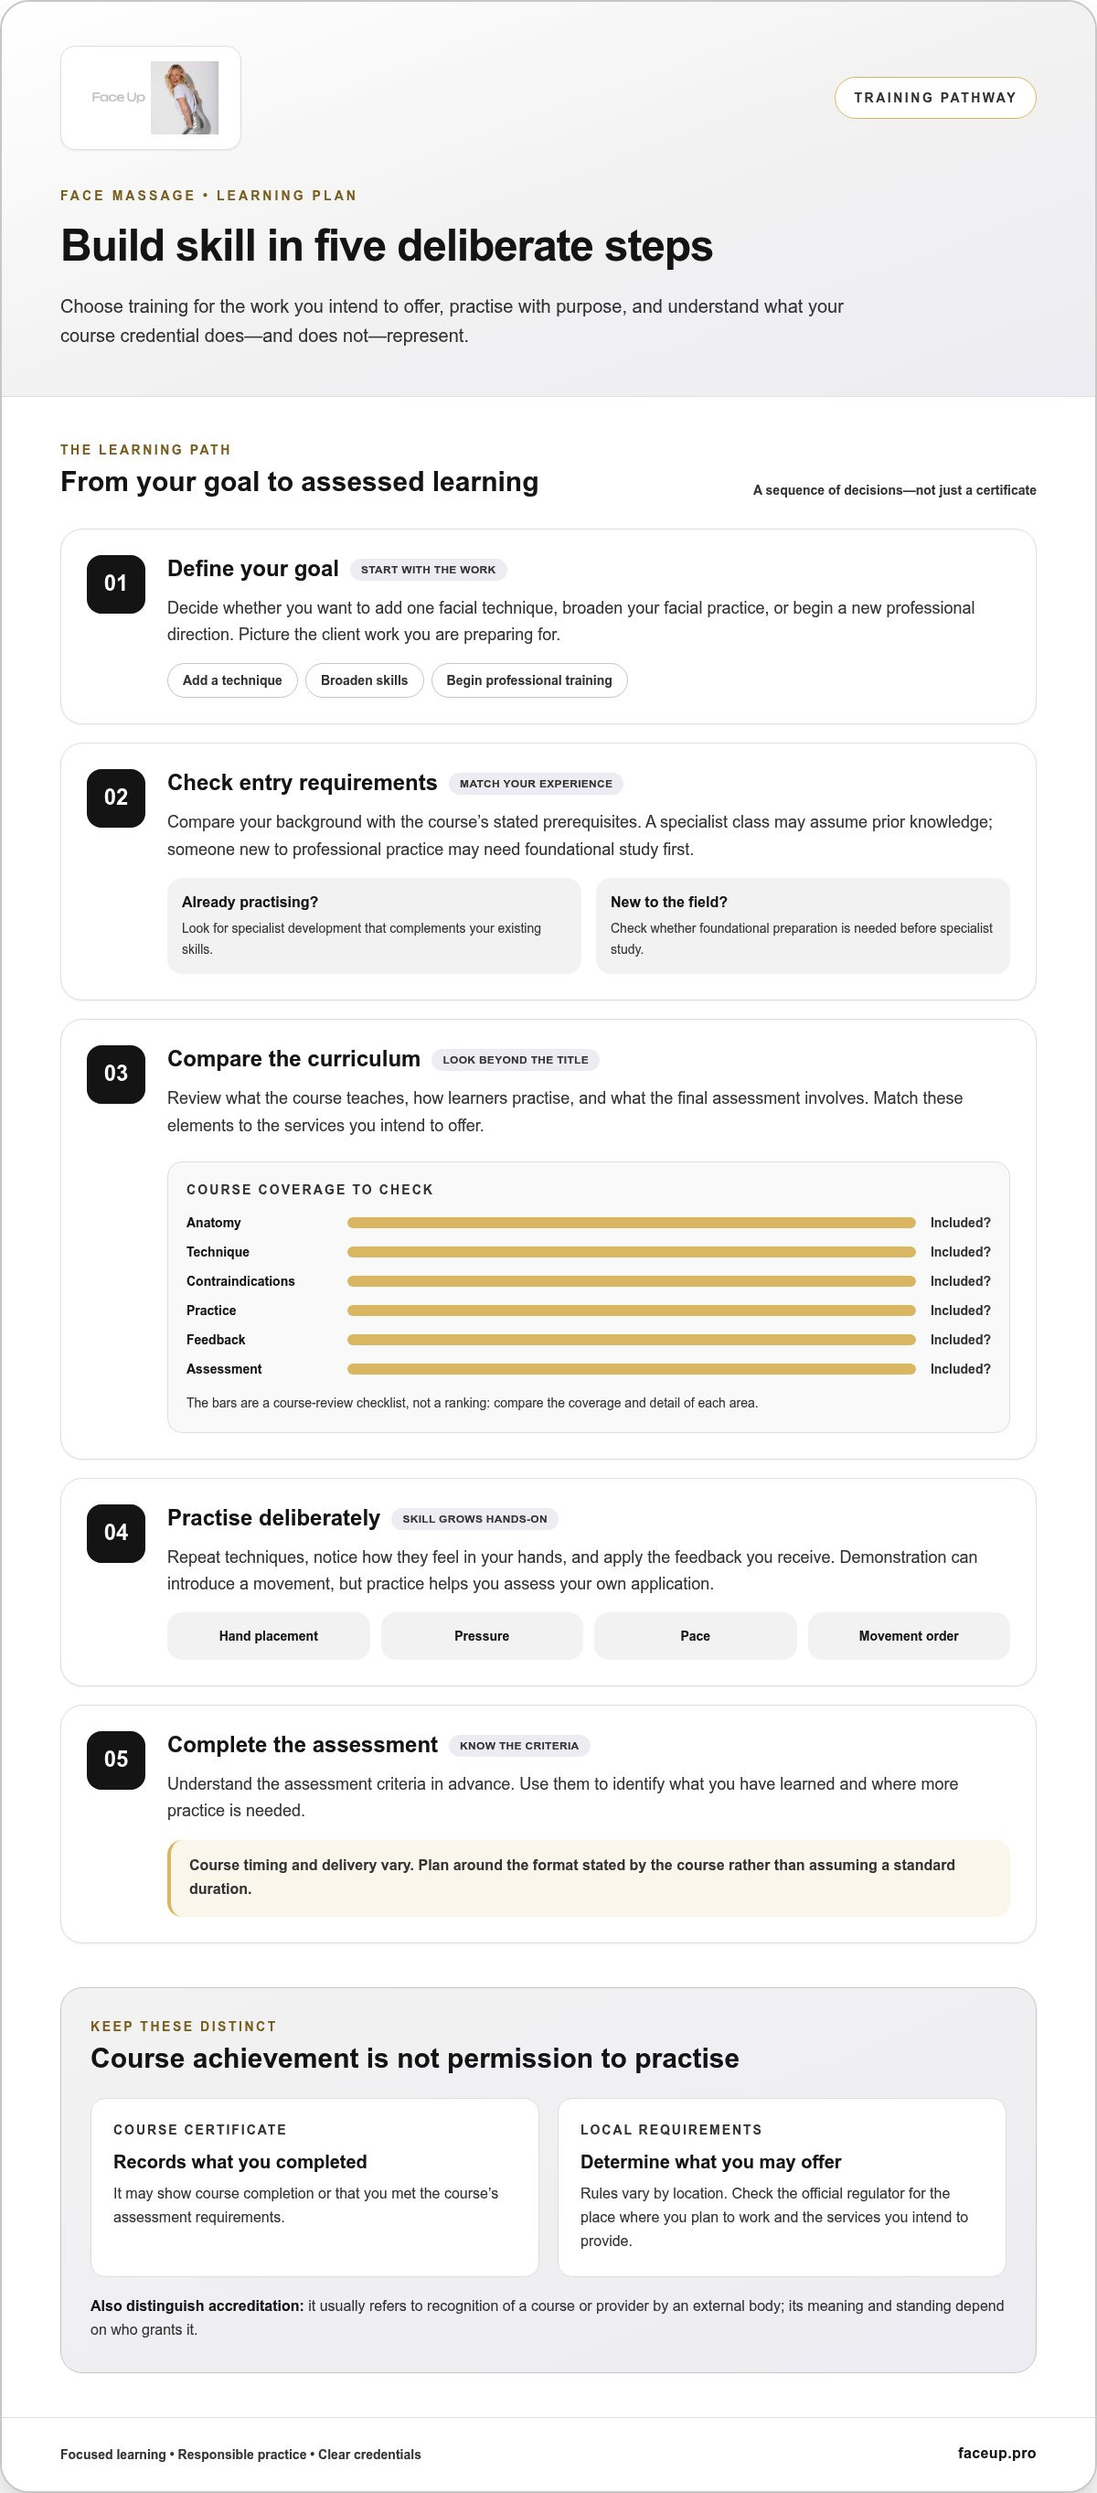Click the step 04 number icon
Viewport: 1097px width, 2493px height.
(x=116, y=1532)
